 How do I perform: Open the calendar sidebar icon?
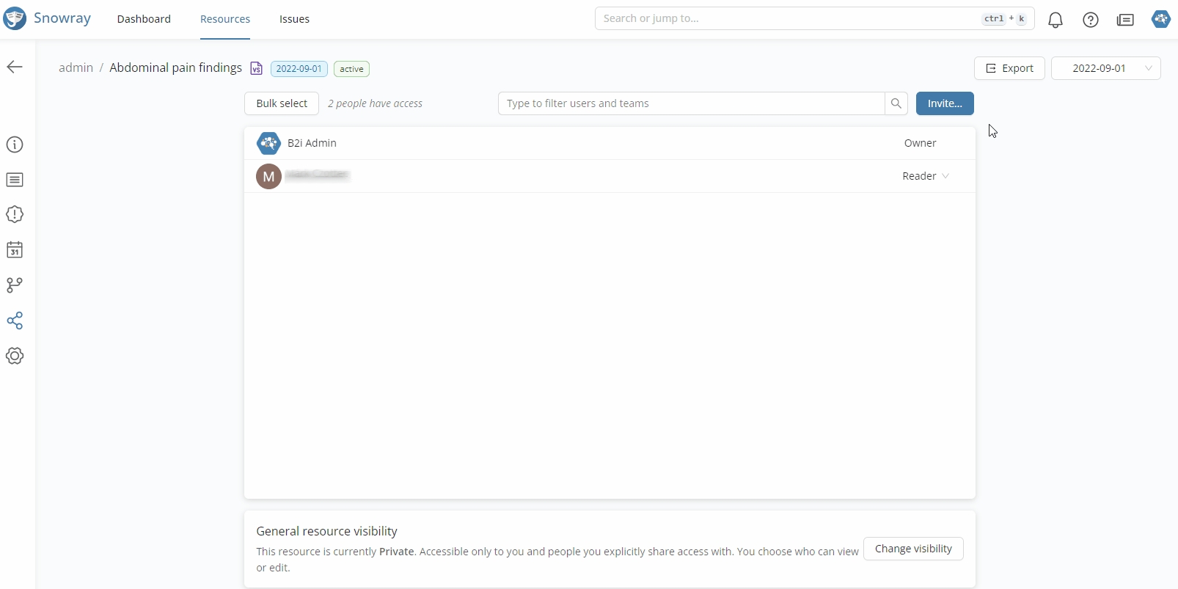click(15, 250)
